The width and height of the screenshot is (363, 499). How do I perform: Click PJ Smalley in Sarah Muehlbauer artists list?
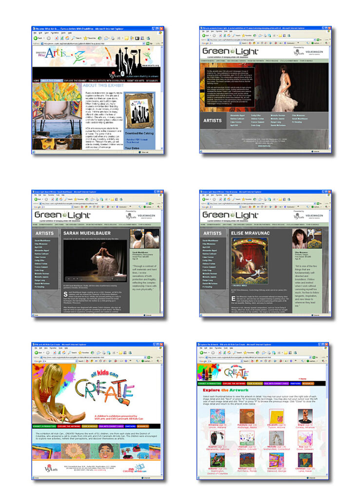pos(39,287)
